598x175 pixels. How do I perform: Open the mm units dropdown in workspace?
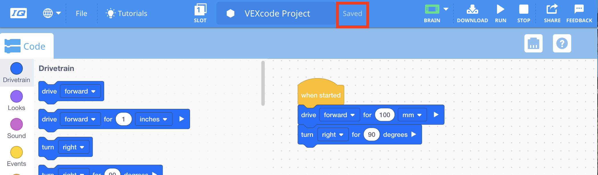click(412, 115)
